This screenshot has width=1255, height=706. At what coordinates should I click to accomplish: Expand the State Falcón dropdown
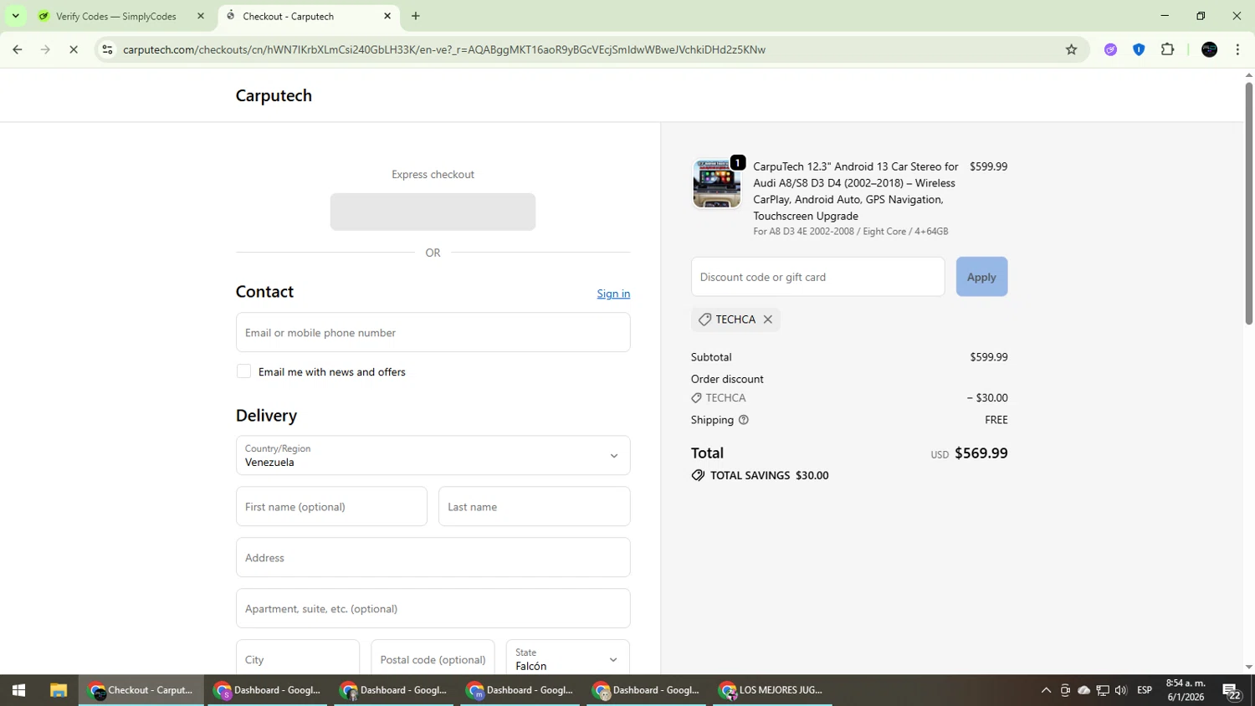(567, 657)
